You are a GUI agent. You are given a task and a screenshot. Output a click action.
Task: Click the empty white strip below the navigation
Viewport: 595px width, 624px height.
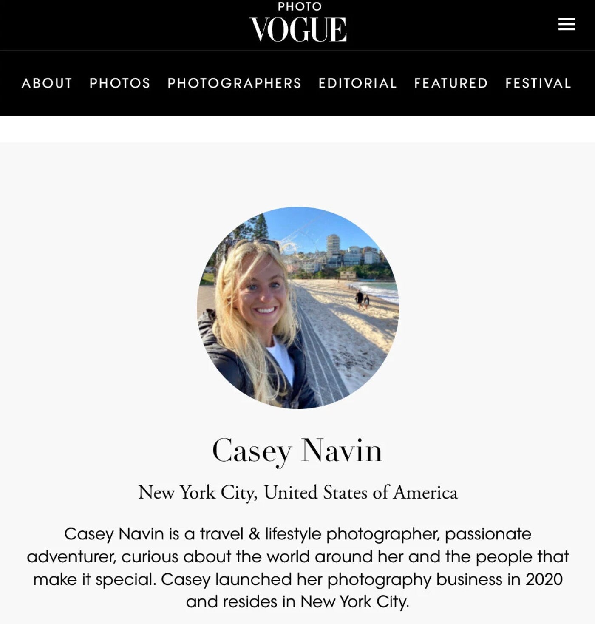point(297,129)
